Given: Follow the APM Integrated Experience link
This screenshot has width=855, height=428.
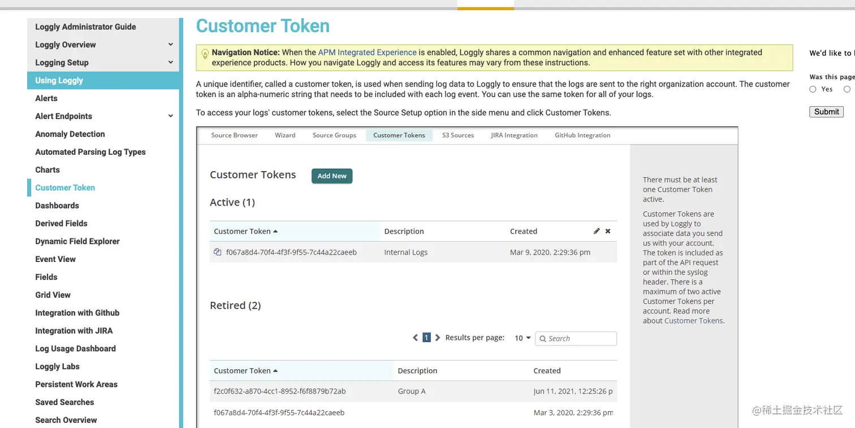Looking at the screenshot, I should (368, 53).
